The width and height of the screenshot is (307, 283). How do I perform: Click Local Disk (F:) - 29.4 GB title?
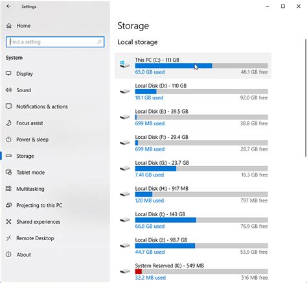click(x=162, y=137)
